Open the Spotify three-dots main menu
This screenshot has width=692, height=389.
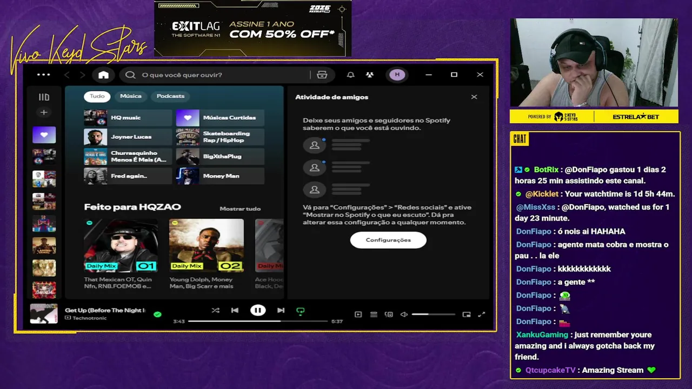click(x=44, y=75)
